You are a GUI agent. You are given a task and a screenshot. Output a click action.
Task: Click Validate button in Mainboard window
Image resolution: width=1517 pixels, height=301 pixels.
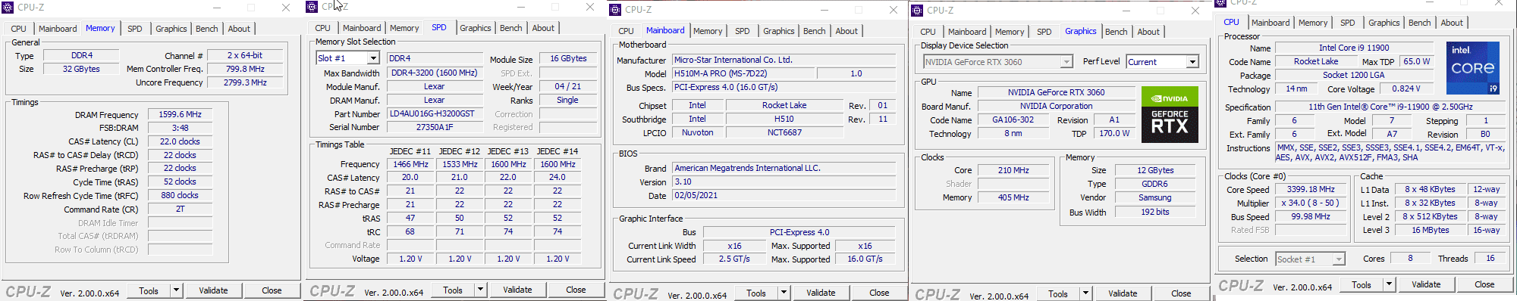[x=821, y=293]
